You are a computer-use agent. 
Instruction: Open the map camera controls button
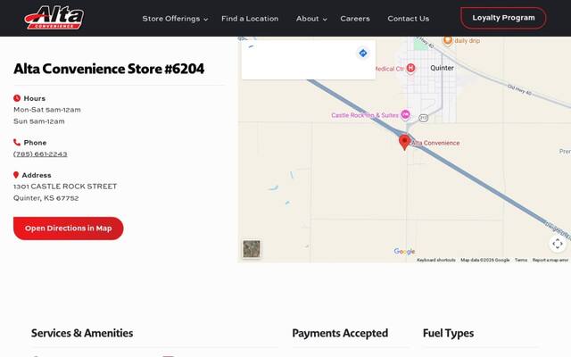tap(558, 244)
